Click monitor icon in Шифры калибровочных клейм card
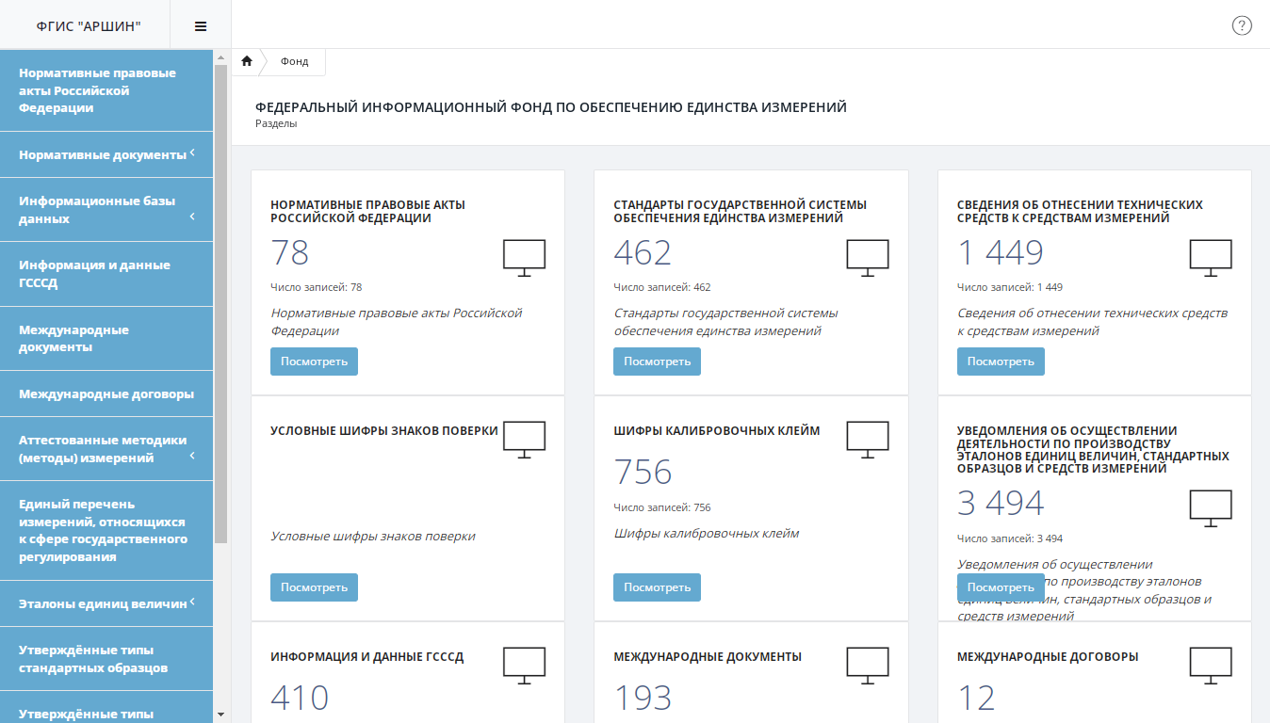 coord(867,440)
